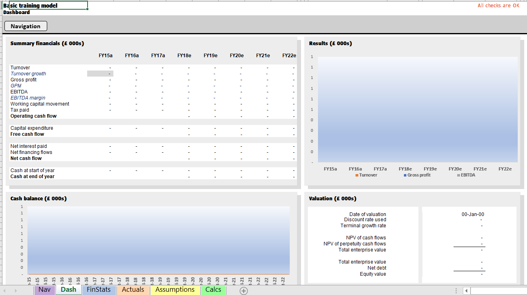Select the currently active Dash tab
This screenshot has width=527, height=295.
[x=68, y=290]
